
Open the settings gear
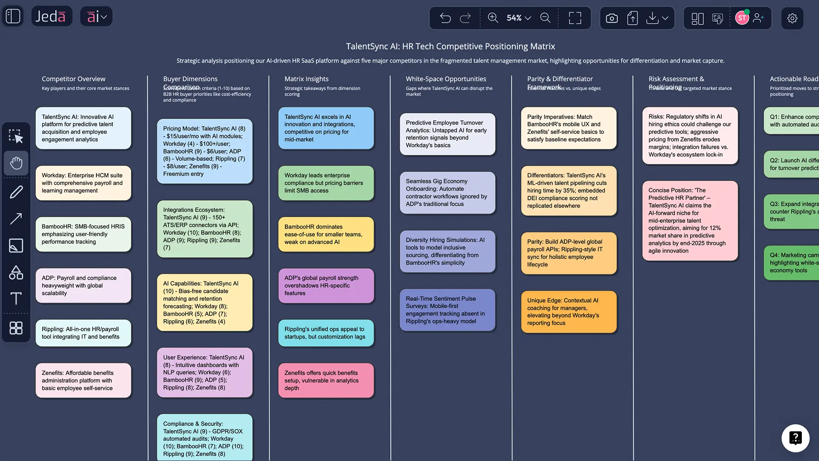pyautogui.click(x=792, y=18)
